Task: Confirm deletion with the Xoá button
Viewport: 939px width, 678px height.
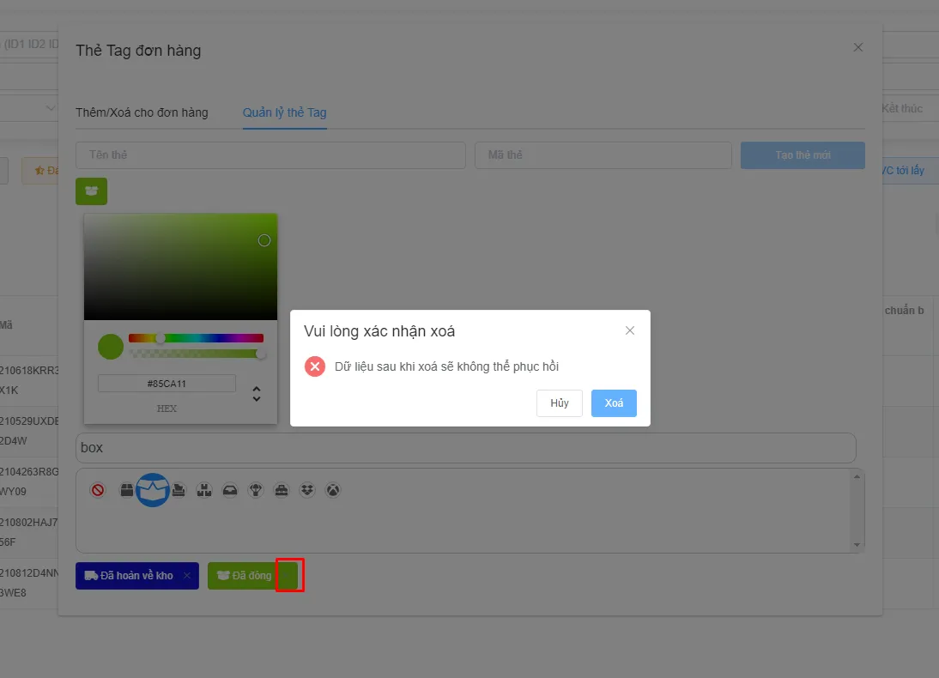Action: (614, 403)
